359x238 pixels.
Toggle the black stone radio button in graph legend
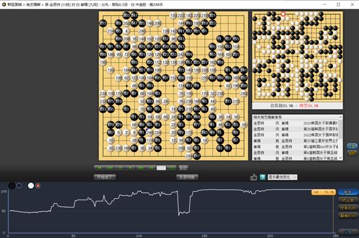point(12,186)
